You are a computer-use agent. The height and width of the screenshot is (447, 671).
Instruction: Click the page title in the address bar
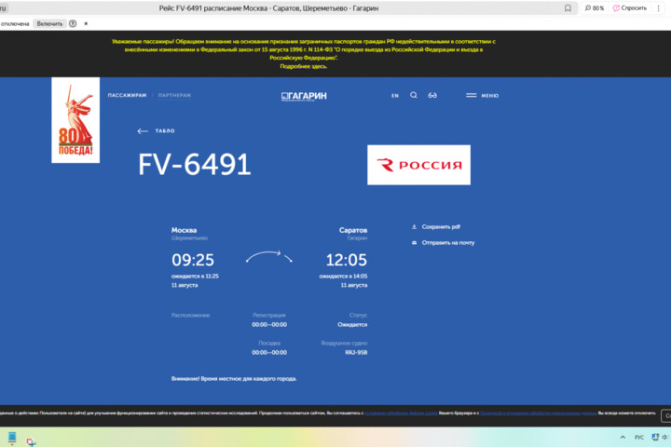click(x=268, y=8)
